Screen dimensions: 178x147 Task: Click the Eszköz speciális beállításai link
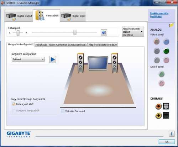[x=159, y=15]
